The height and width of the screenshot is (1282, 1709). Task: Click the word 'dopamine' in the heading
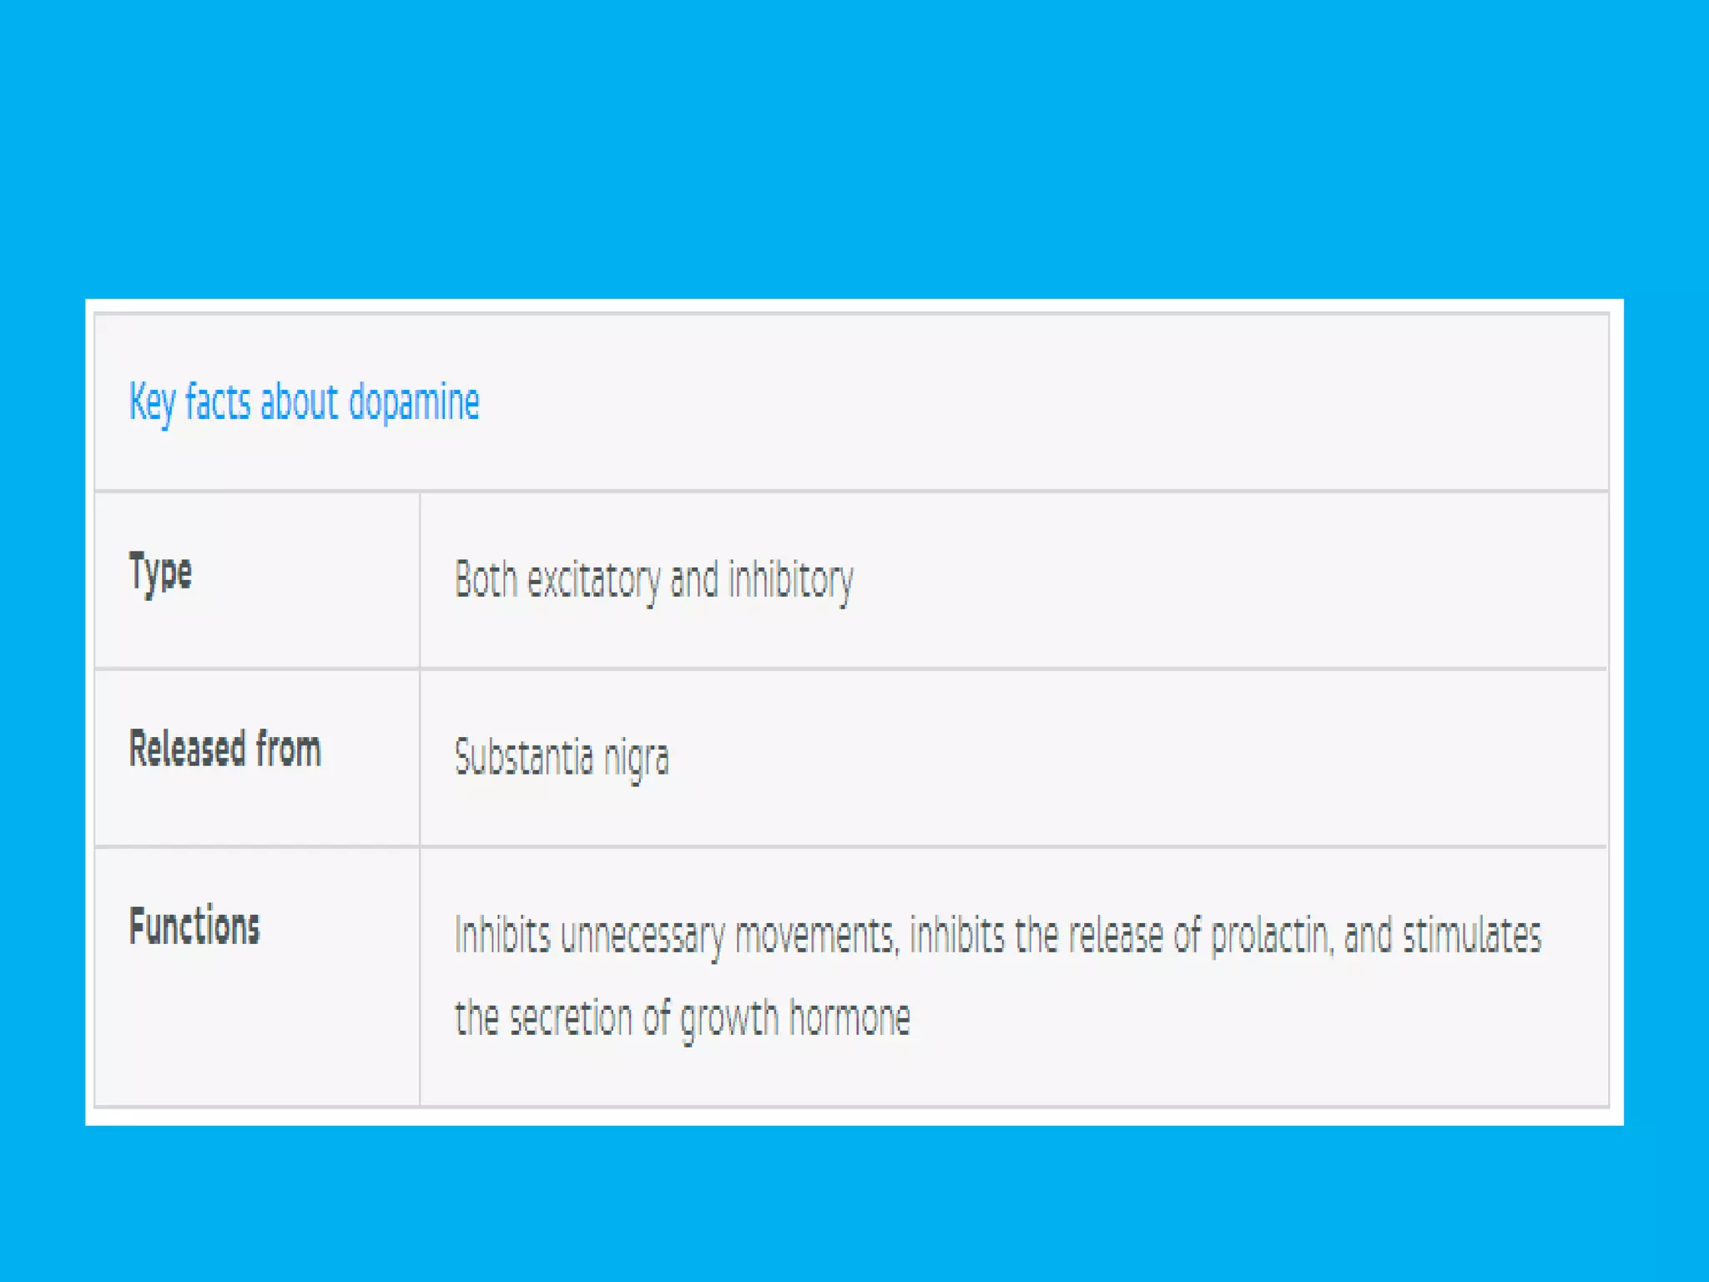[414, 404]
